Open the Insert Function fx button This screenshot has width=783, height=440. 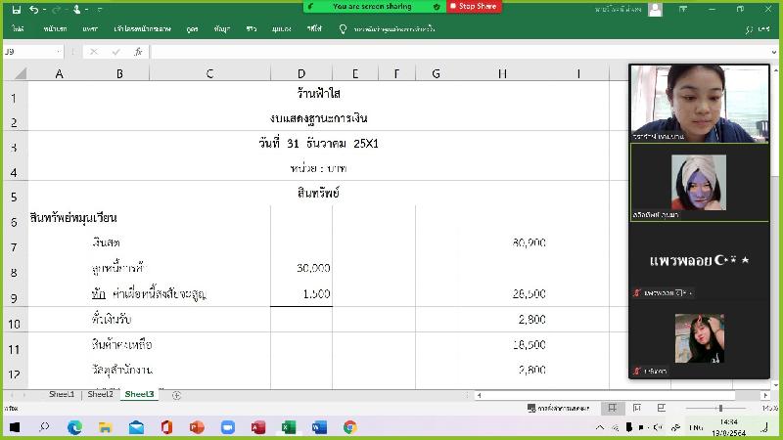click(138, 52)
